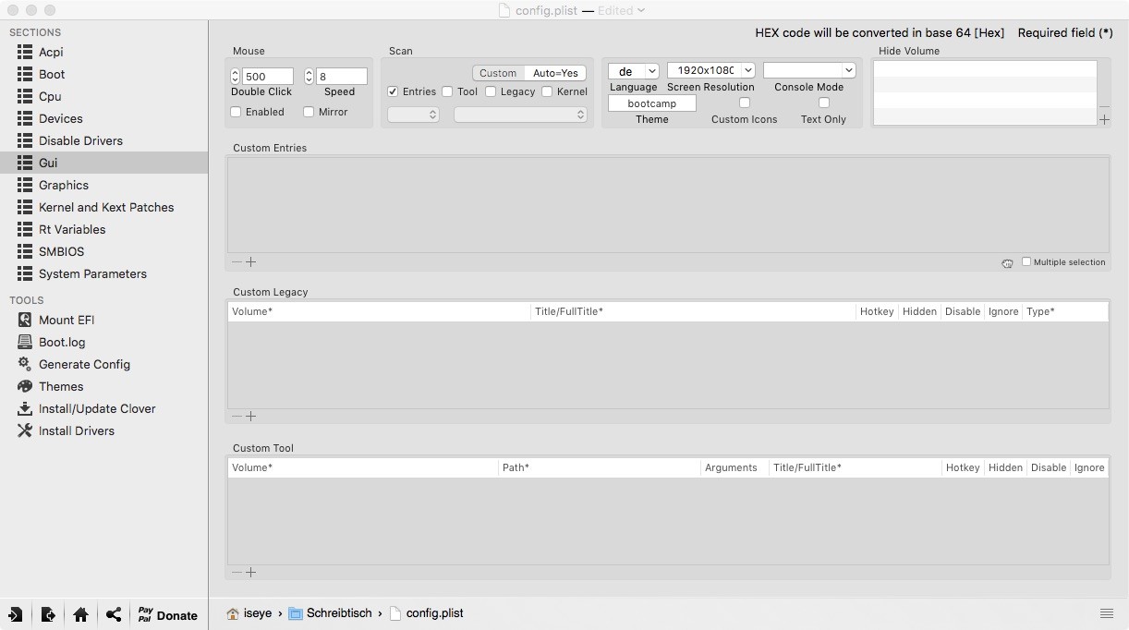Adjust the Double Click stepper
1129x630 pixels.
[235, 77]
